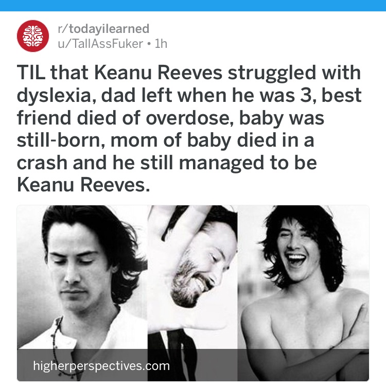Click the word 'dyslexia,' in post title
The height and width of the screenshot is (388, 386).
coord(57,96)
